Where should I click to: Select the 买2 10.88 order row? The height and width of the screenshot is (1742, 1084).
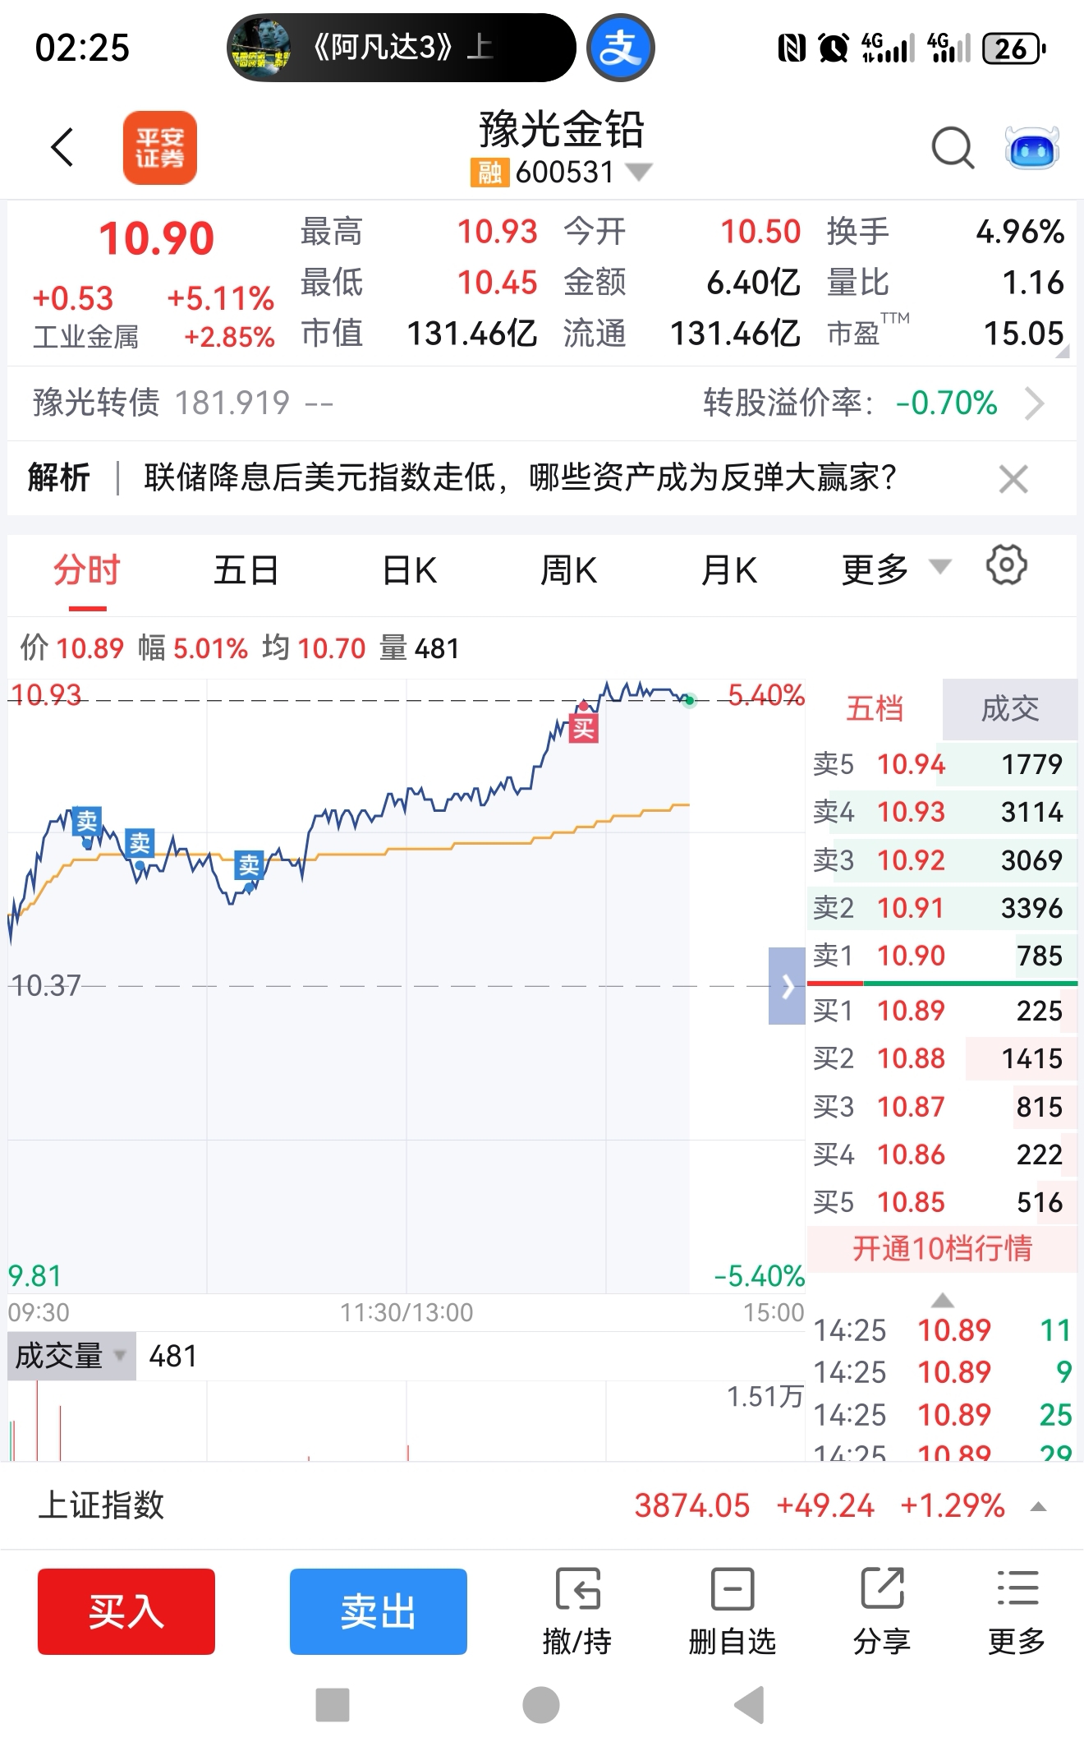click(943, 1058)
